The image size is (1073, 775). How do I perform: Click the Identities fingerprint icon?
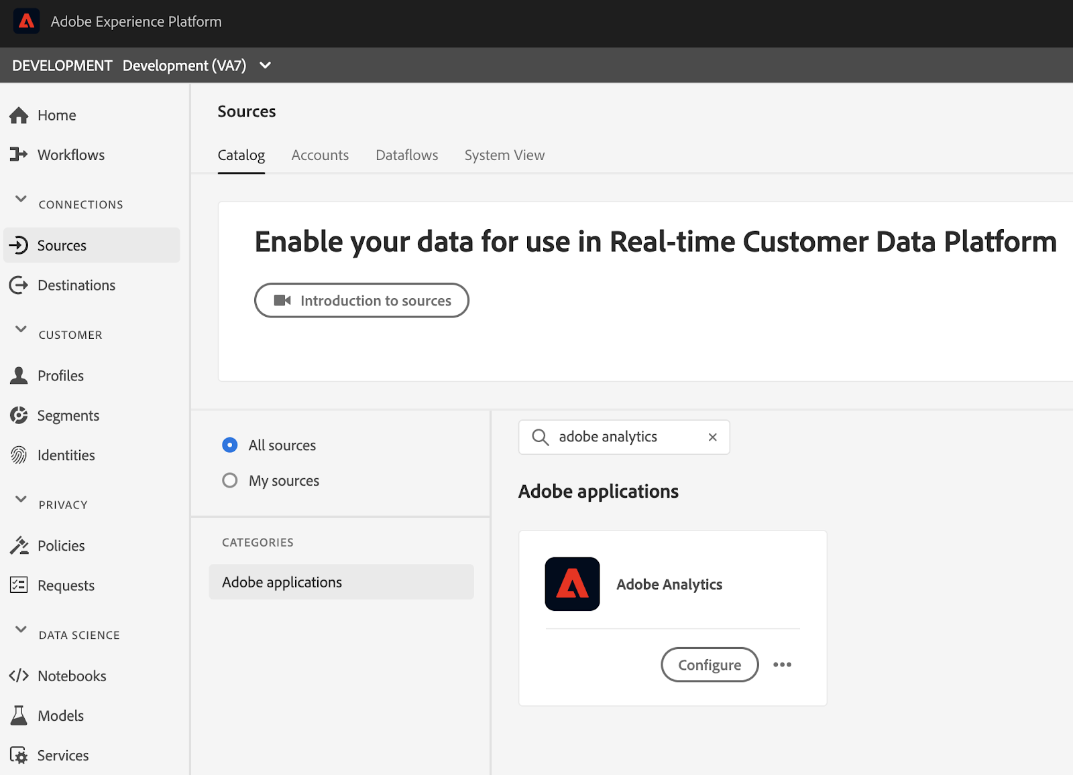[x=19, y=455]
